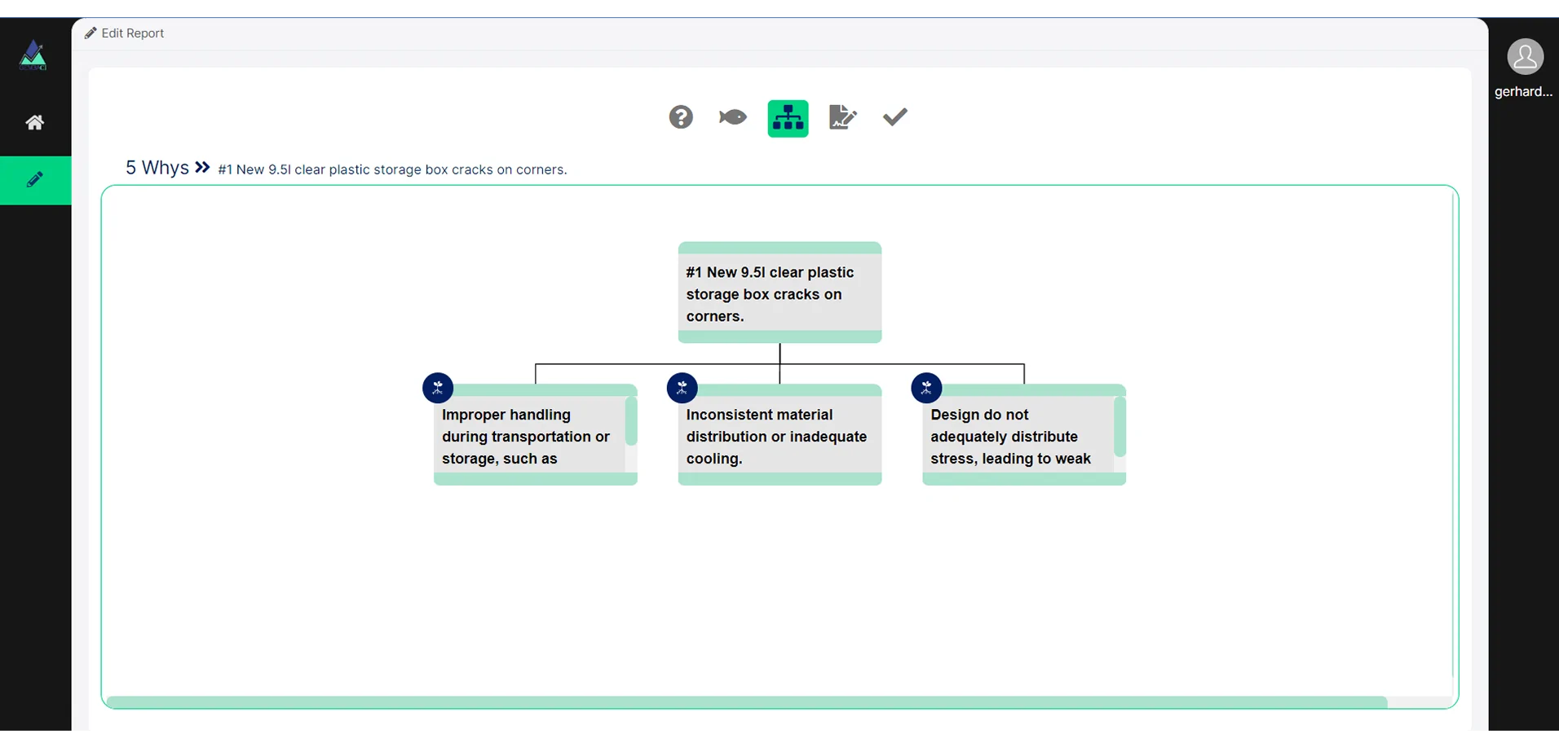Click the scrollbar inside the Improper handling node

[630, 421]
